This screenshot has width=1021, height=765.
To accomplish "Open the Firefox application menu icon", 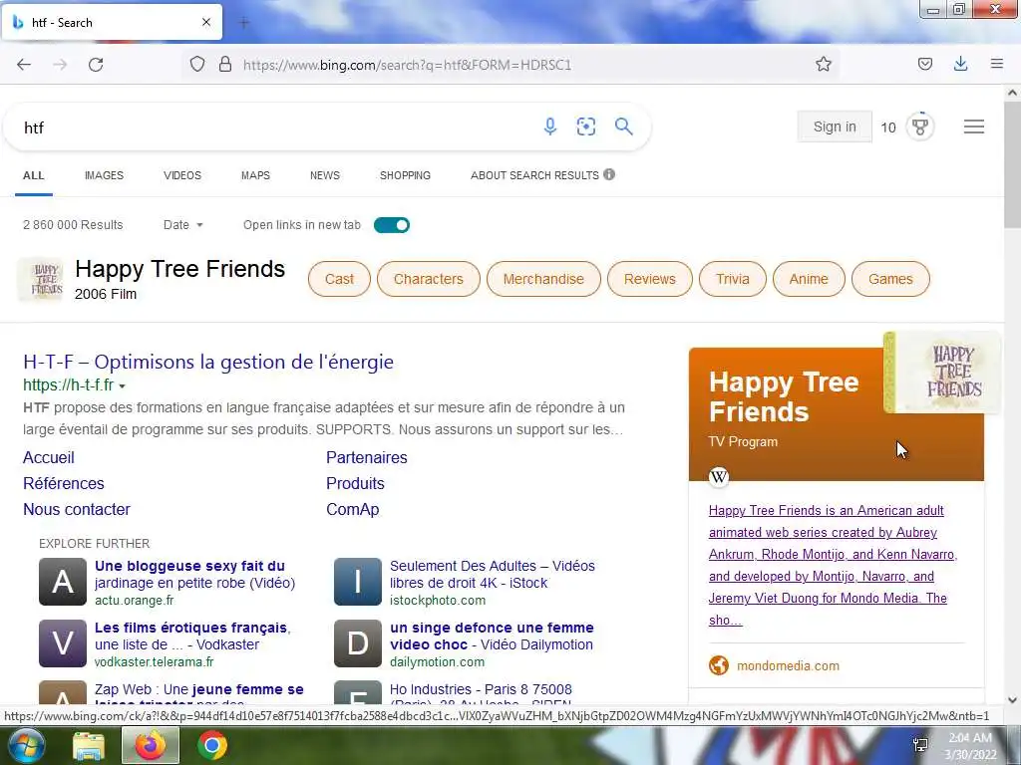I will click(x=997, y=64).
